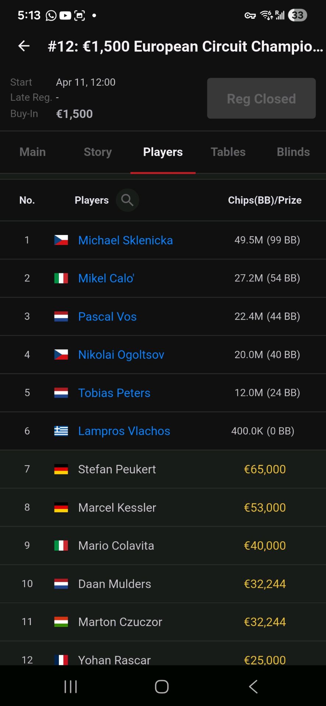This screenshot has height=706, width=326.
Task: Open the Story tab
Action: click(x=98, y=152)
